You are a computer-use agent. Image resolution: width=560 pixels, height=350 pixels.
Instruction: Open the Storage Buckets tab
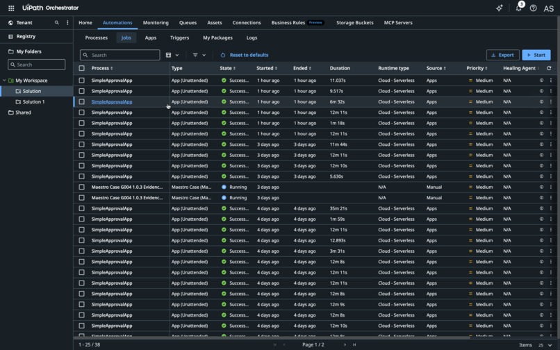pos(354,22)
